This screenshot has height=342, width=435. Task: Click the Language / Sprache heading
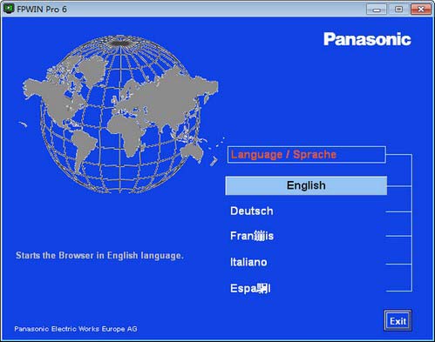click(307, 155)
